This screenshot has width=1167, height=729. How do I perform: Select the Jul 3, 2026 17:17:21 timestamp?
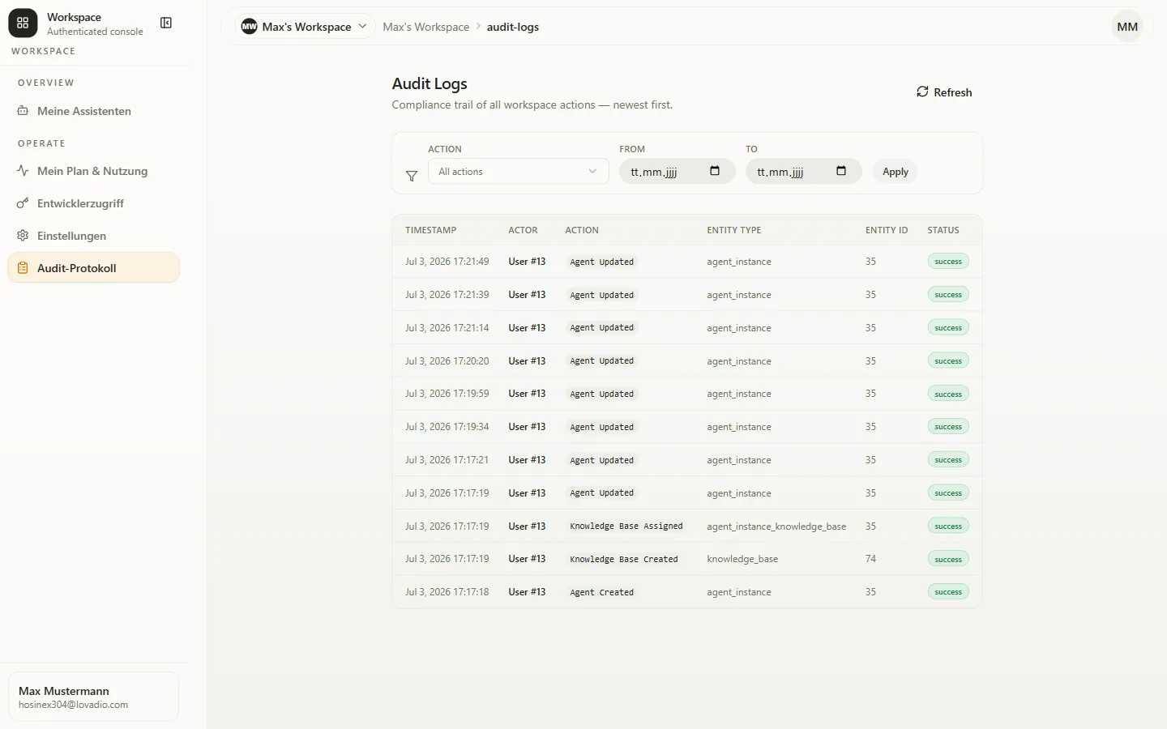(447, 460)
